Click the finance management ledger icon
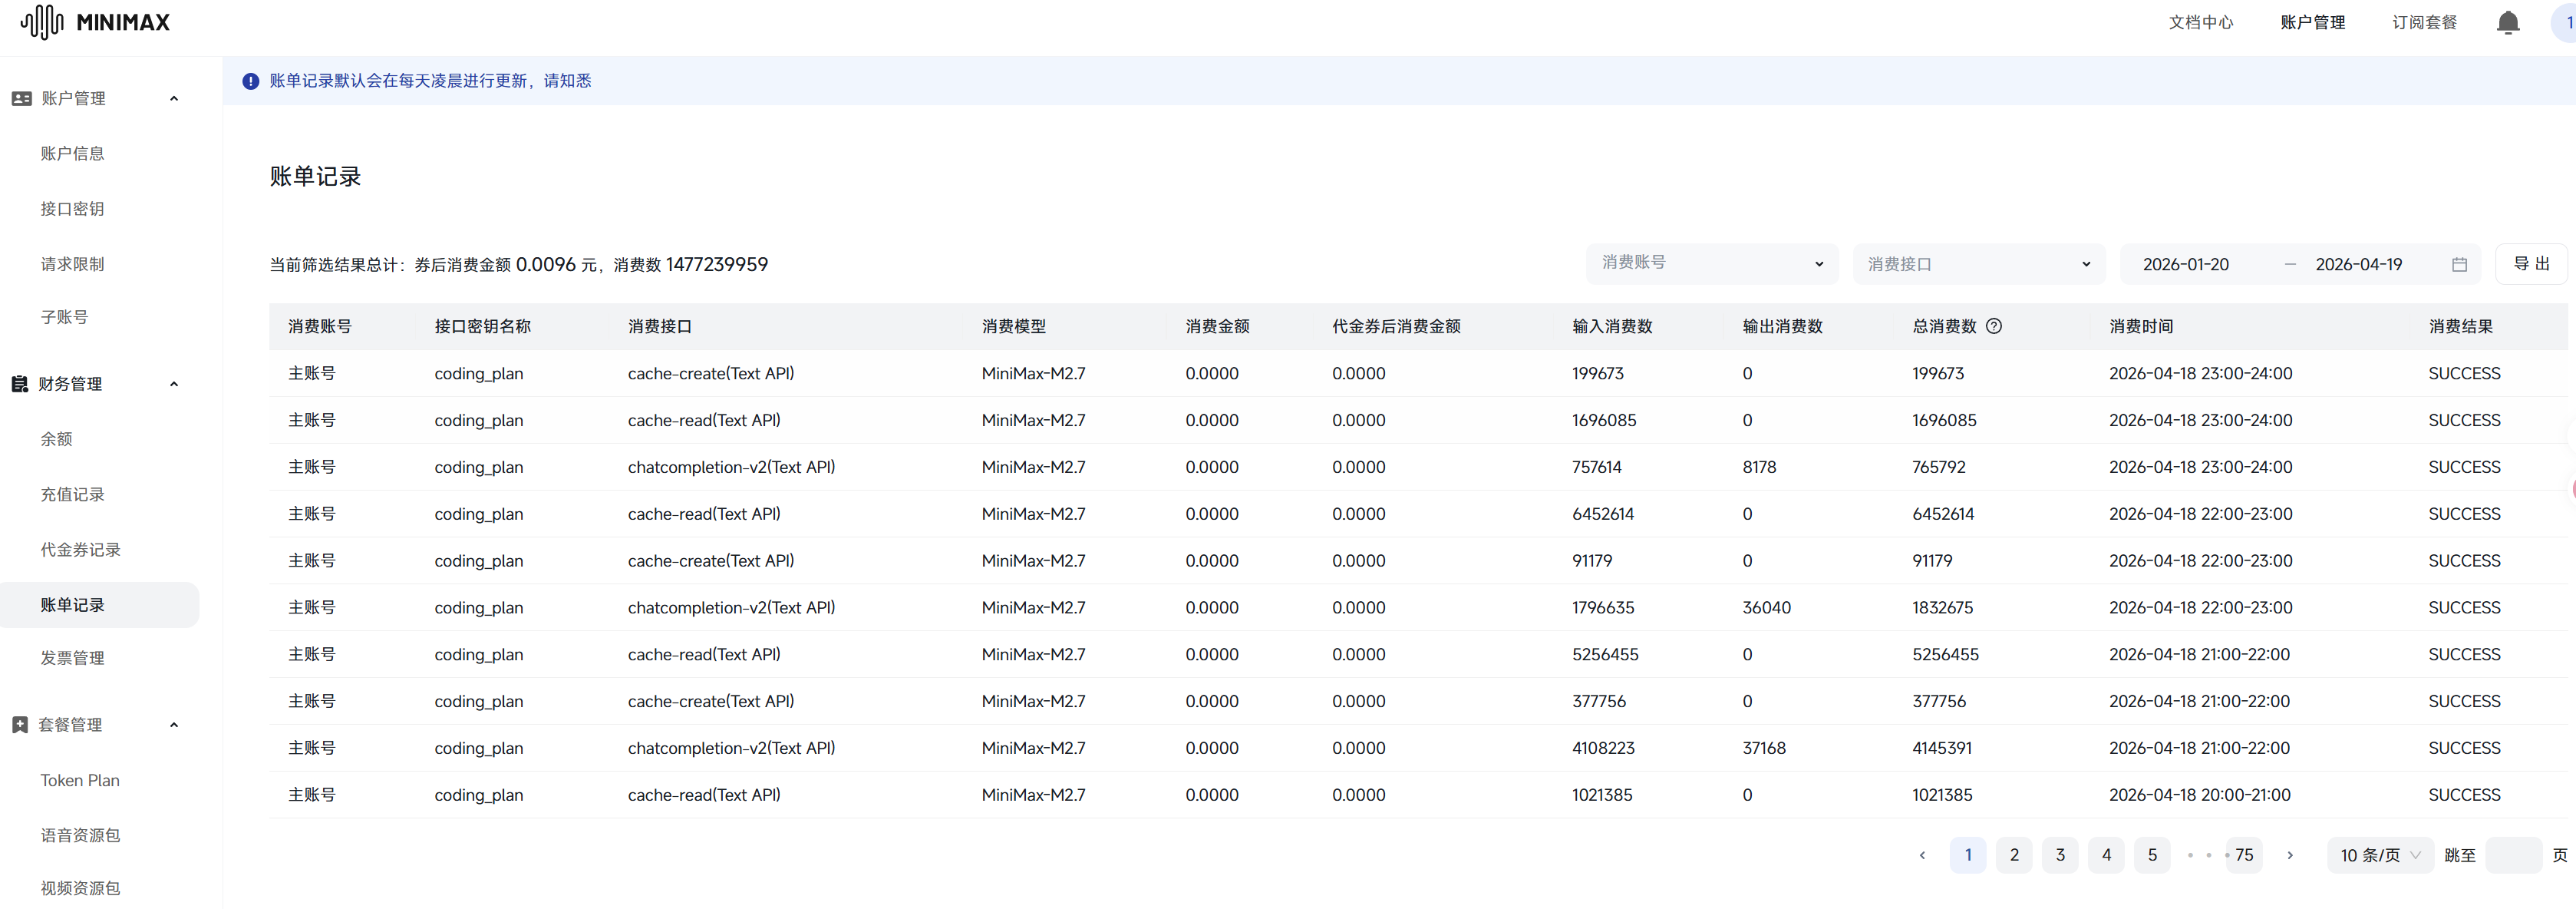The height and width of the screenshot is (909, 2576). pyautogui.click(x=19, y=384)
